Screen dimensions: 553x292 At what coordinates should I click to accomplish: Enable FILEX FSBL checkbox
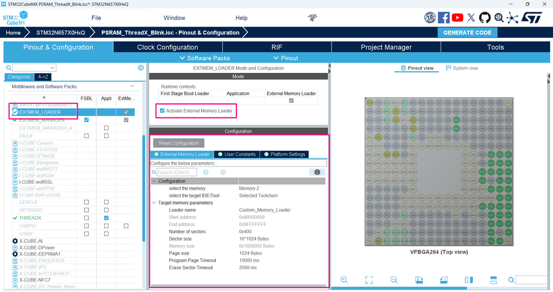tap(86, 136)
